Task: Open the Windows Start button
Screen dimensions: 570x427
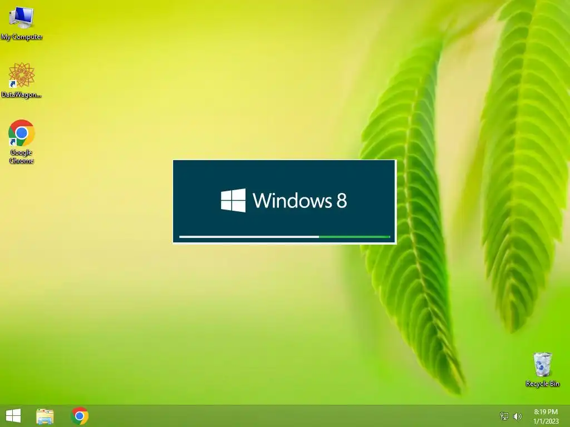Action: [x=13, y=416]
